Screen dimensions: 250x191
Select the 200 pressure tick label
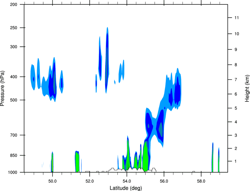tap(14, 4)
